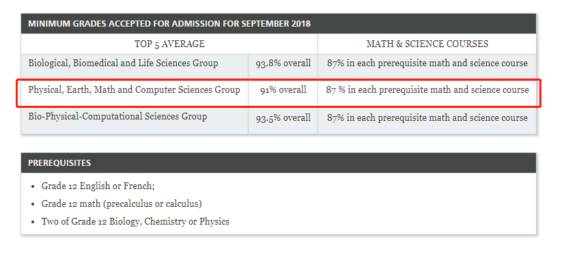Click the 93.5% overall cell
564x254 pixels.
click(283, 117)
